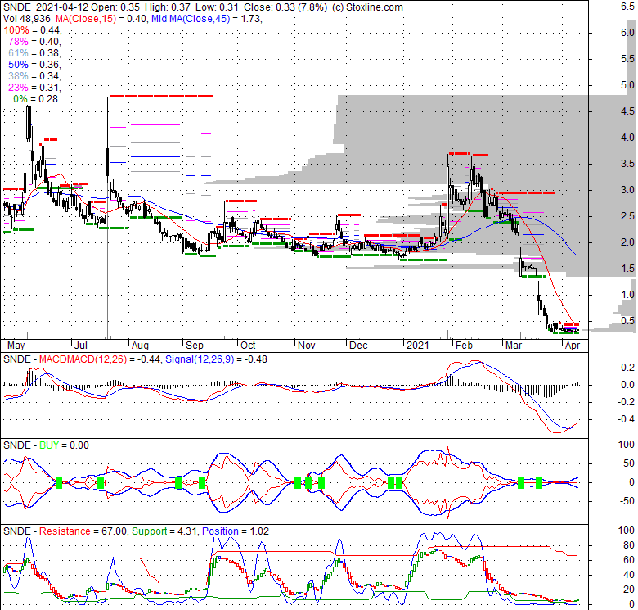The width and height of the screenshot is (638, 610).
Task: Click the long red resistance line near 4.8
Action: pyautogui.click(x=160, y=96)
